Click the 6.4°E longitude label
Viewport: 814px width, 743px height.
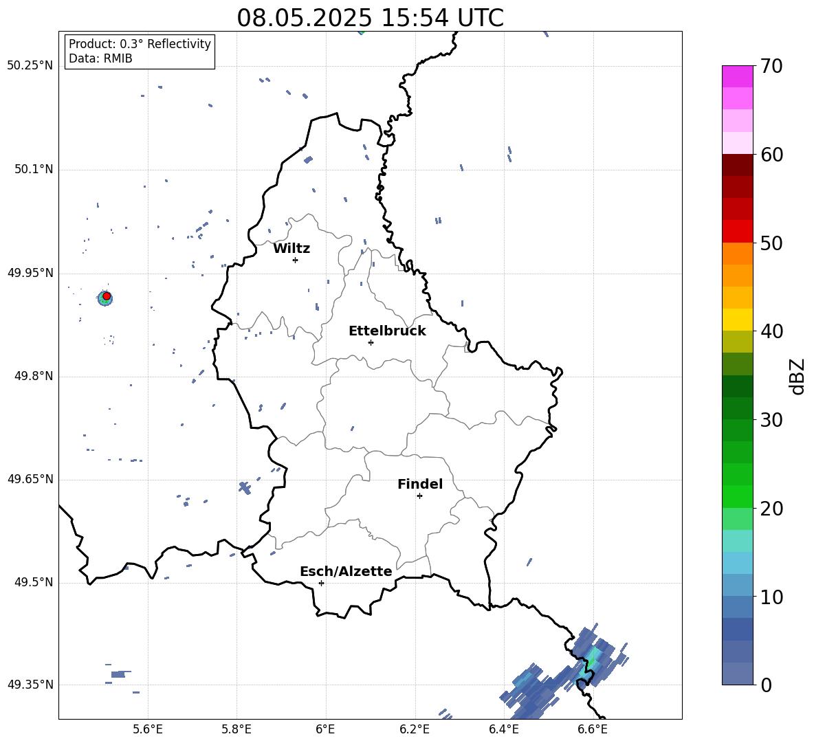pyautogui.click(x=503, y=729)
